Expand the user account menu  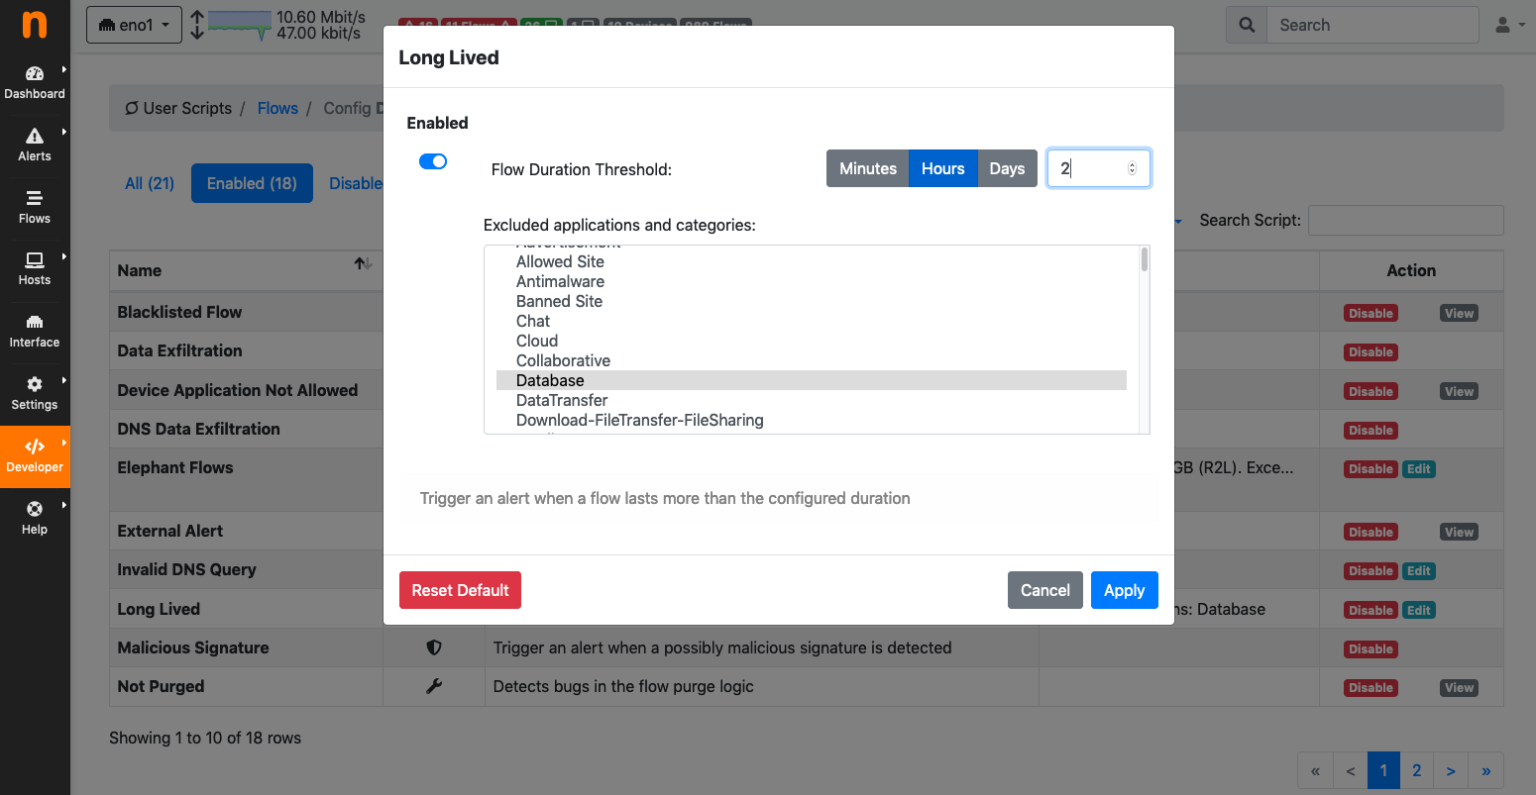click(x=1509, y=25)
